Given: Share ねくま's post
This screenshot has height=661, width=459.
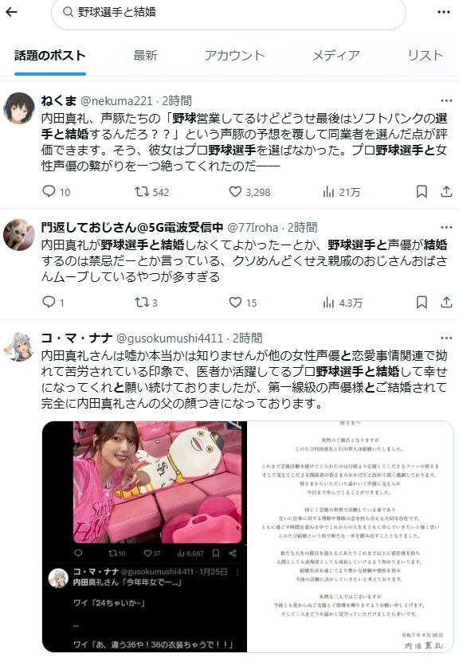Looking at the screenshot, I should tap(446, 192).
